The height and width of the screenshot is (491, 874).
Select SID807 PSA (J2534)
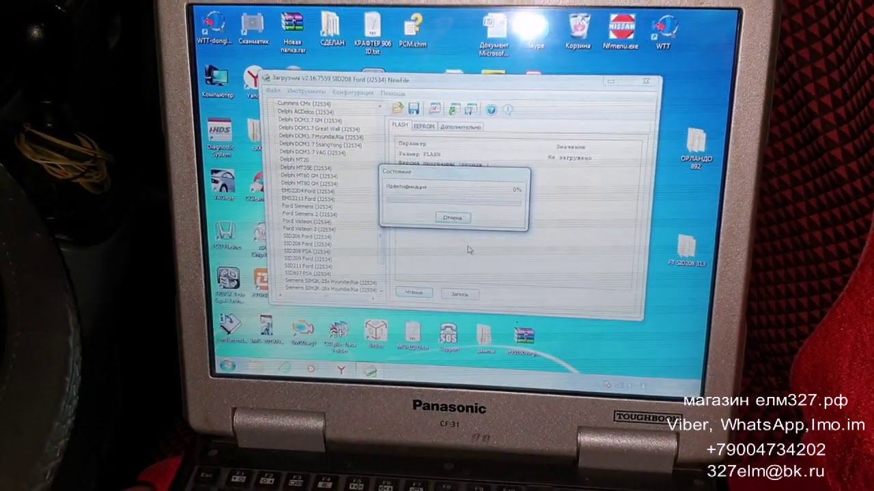tap(307, 273)
